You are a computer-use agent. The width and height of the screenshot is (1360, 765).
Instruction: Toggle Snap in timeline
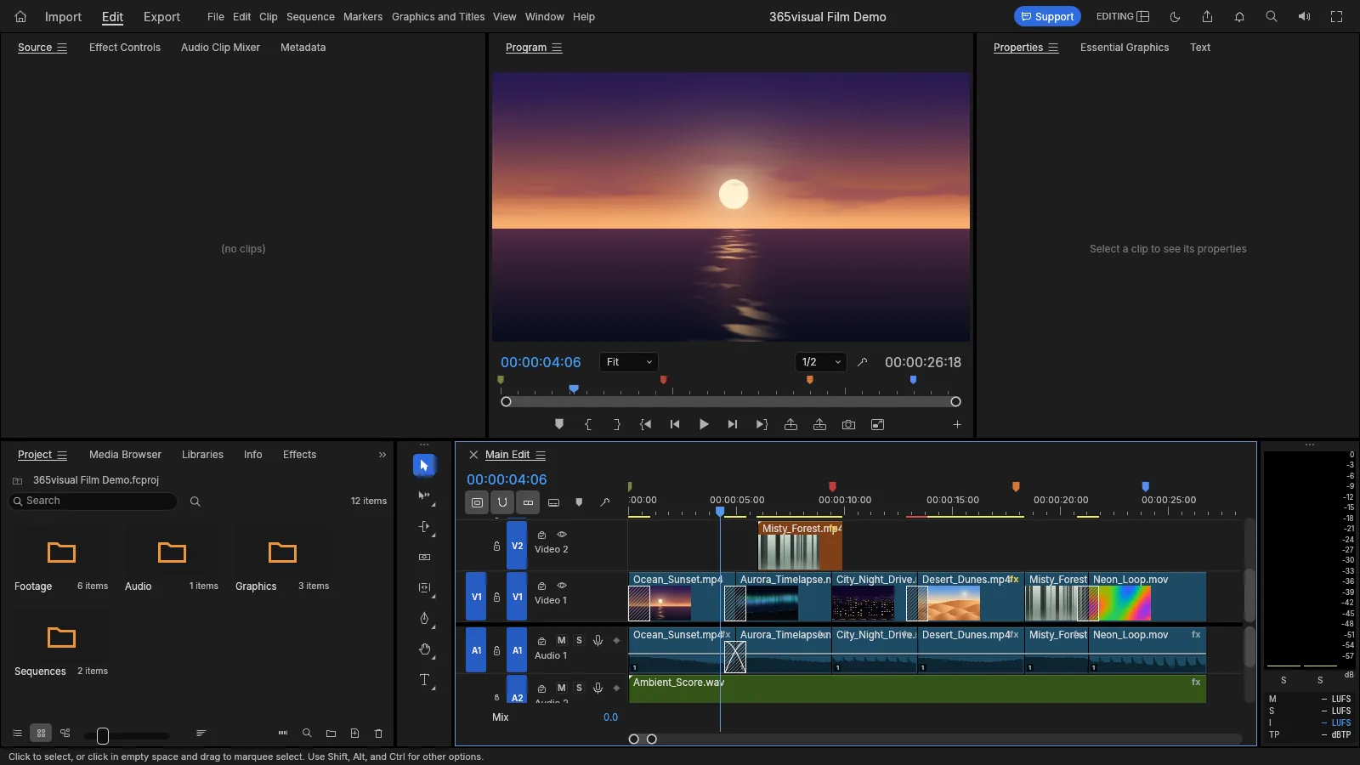pos(502,502)
